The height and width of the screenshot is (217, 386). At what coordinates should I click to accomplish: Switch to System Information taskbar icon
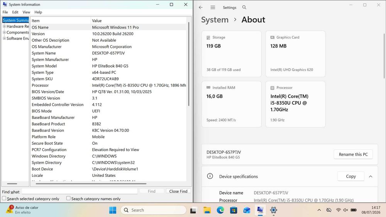point(260,210)
